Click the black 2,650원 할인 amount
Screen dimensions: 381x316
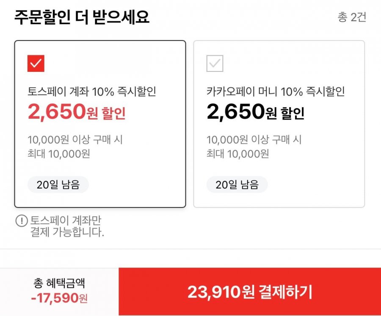coord(255,112)
